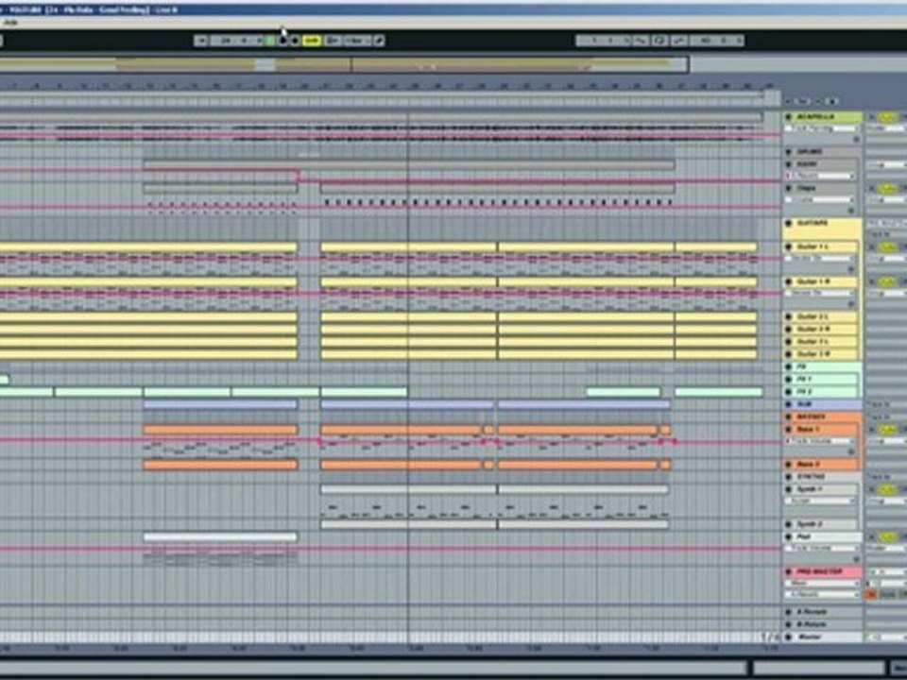The height and width of the screenshot is (680, 907).
Task: Add automation lane on Claps track
Action: pos(851,211)
